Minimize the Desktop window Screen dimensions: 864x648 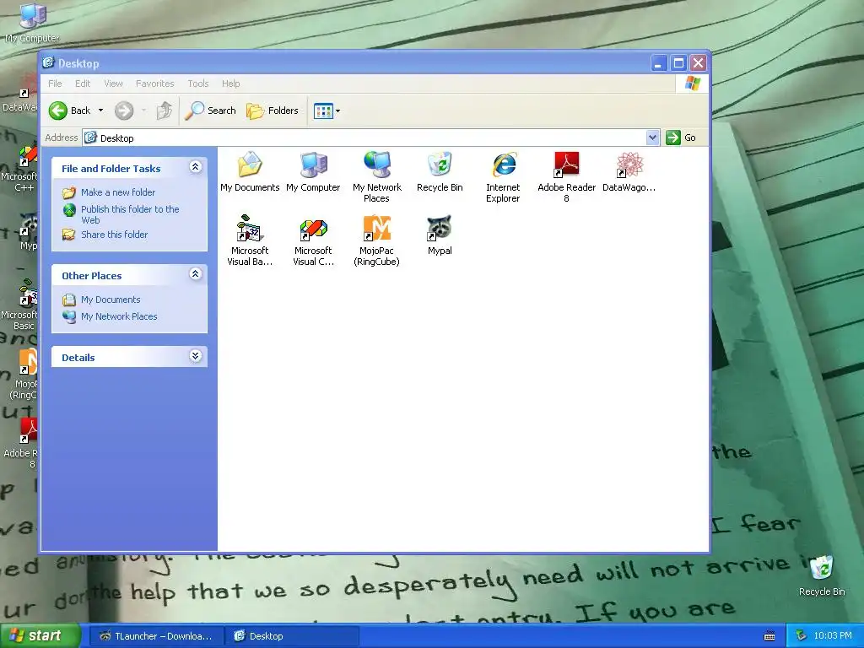pos(658,62)
